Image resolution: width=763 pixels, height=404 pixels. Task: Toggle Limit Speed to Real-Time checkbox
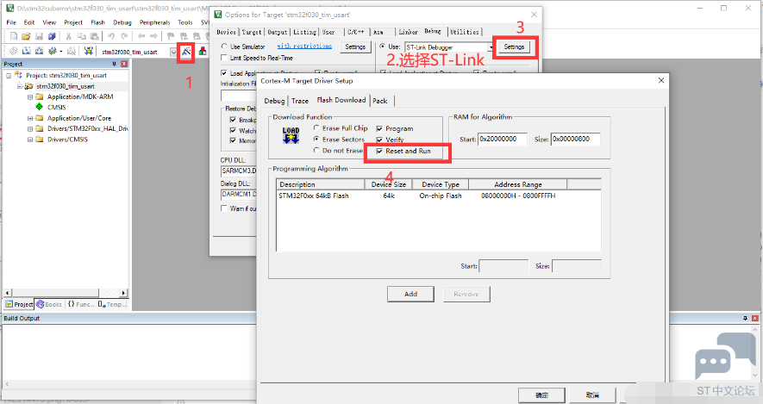pyautogui.click(x=224, y=58)
